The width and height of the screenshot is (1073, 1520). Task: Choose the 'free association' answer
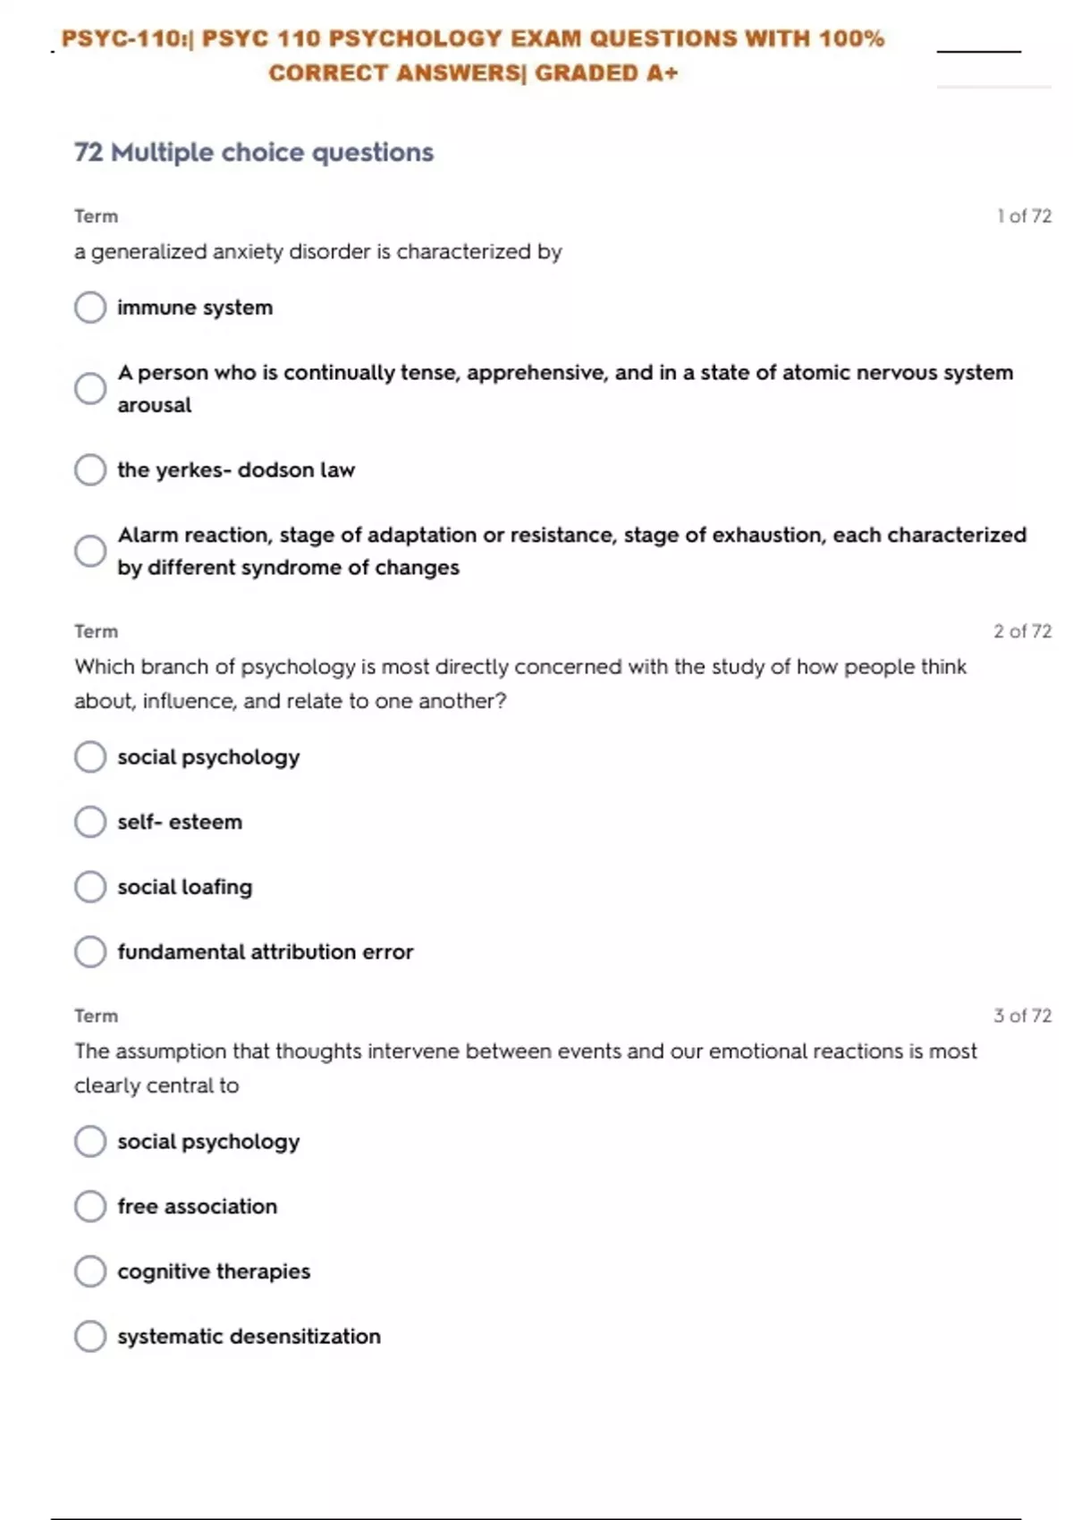click(x=90, y=1206)
